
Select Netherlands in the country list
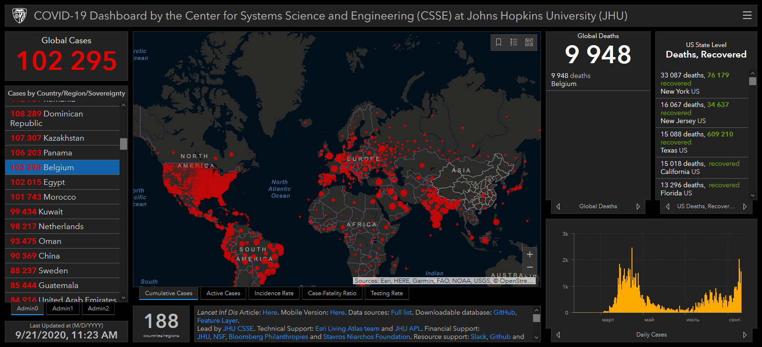coord(62,226)
